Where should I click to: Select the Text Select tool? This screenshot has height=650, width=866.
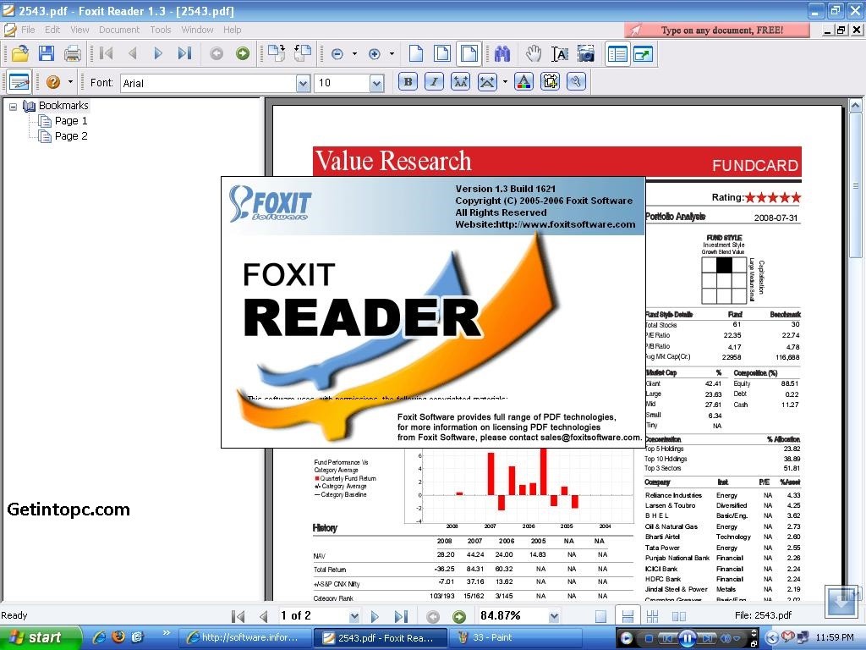pos(560,53)
